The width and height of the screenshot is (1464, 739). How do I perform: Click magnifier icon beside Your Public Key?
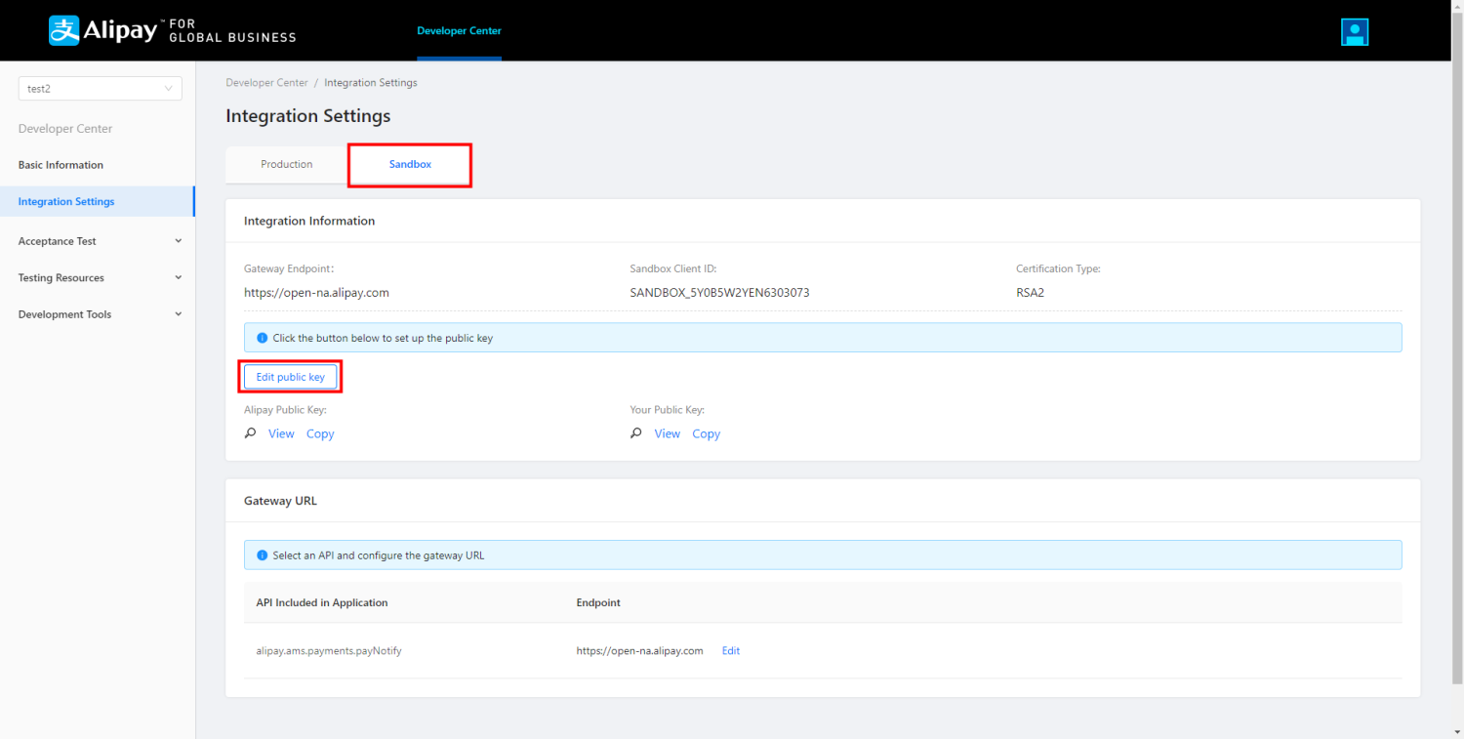(636, 433)
